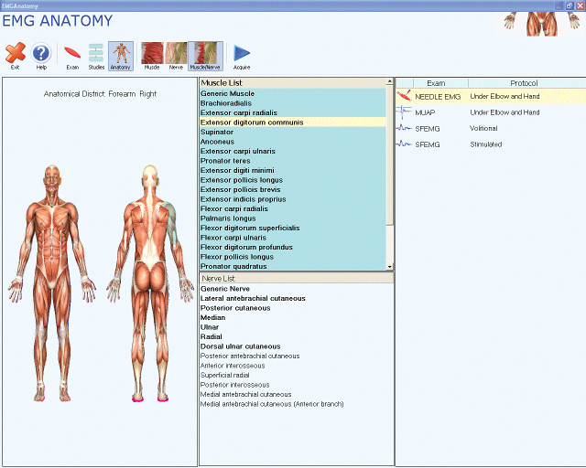Click the Exit toolbar icon
586x468 pixels.
pos(15,56)
